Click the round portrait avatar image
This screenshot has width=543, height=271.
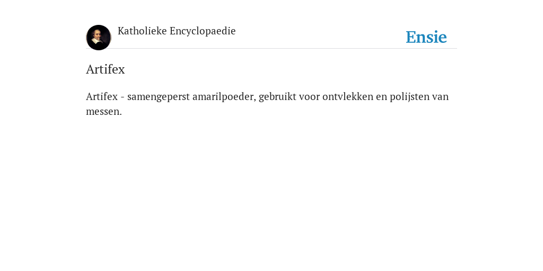pyautogui.click(x=98, y=38)
